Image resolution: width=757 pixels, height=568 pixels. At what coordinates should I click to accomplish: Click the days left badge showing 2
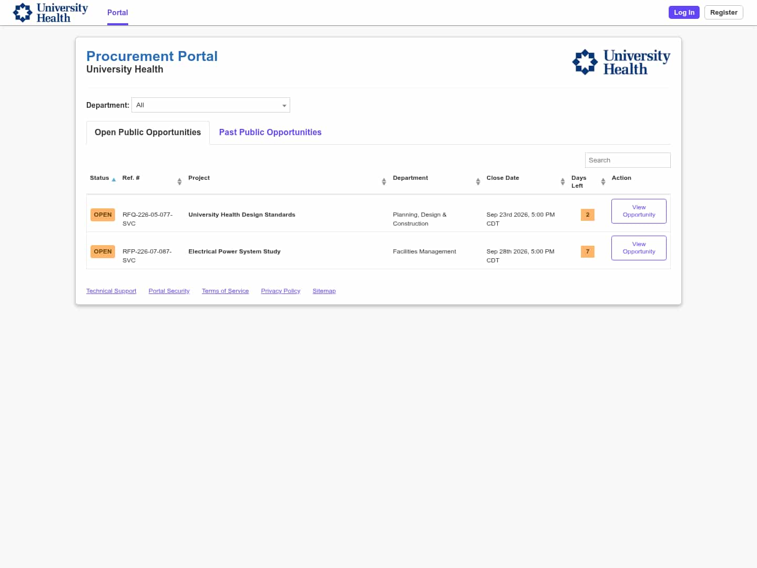pos(588,215)
